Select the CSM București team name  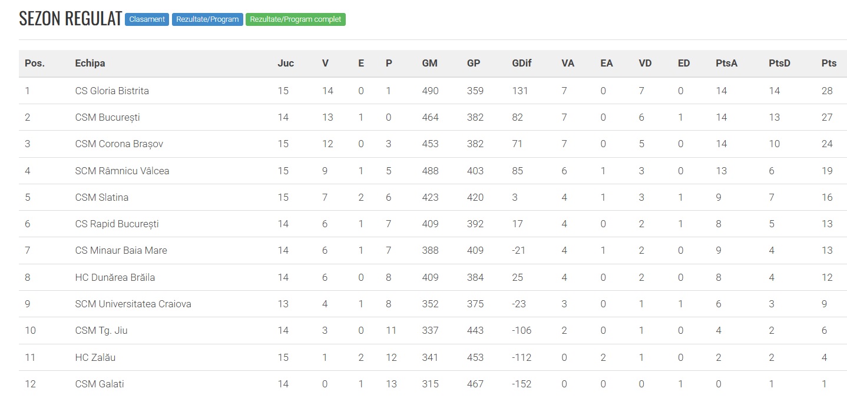click(x=107, y=117)
